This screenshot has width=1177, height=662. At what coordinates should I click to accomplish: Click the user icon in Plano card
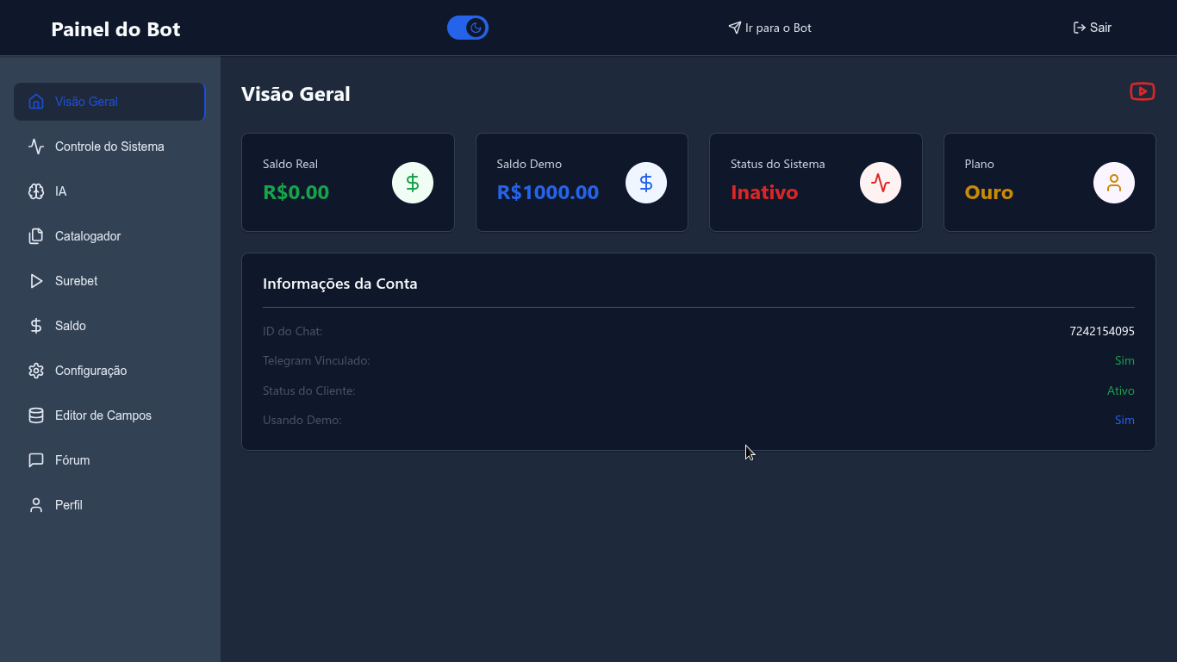point(1113,183)
